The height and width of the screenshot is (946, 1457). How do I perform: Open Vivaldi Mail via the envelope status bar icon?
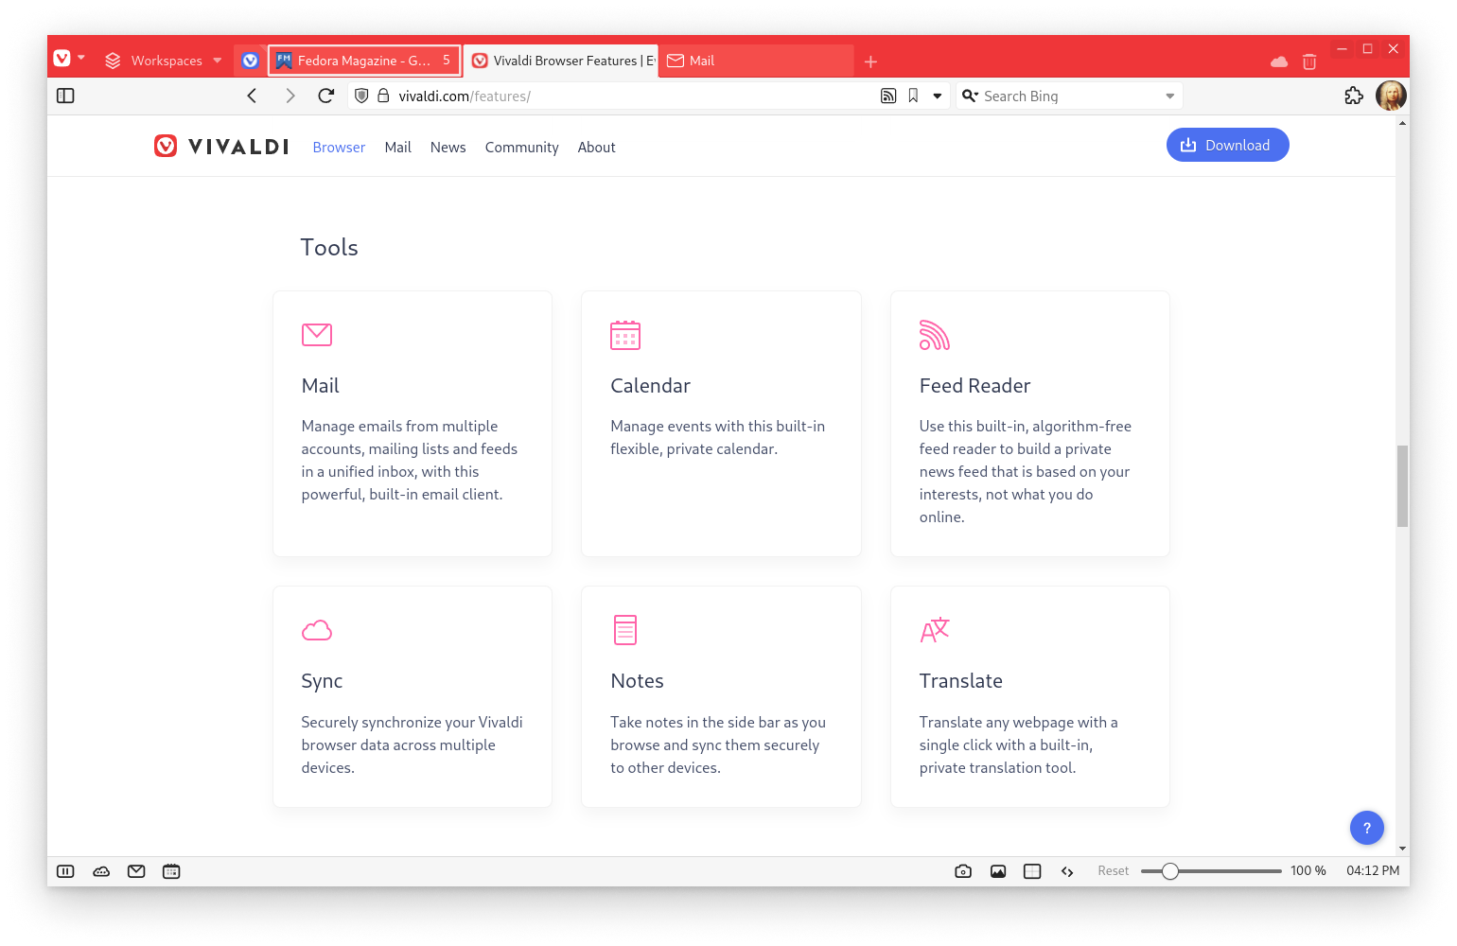(136, 870)
